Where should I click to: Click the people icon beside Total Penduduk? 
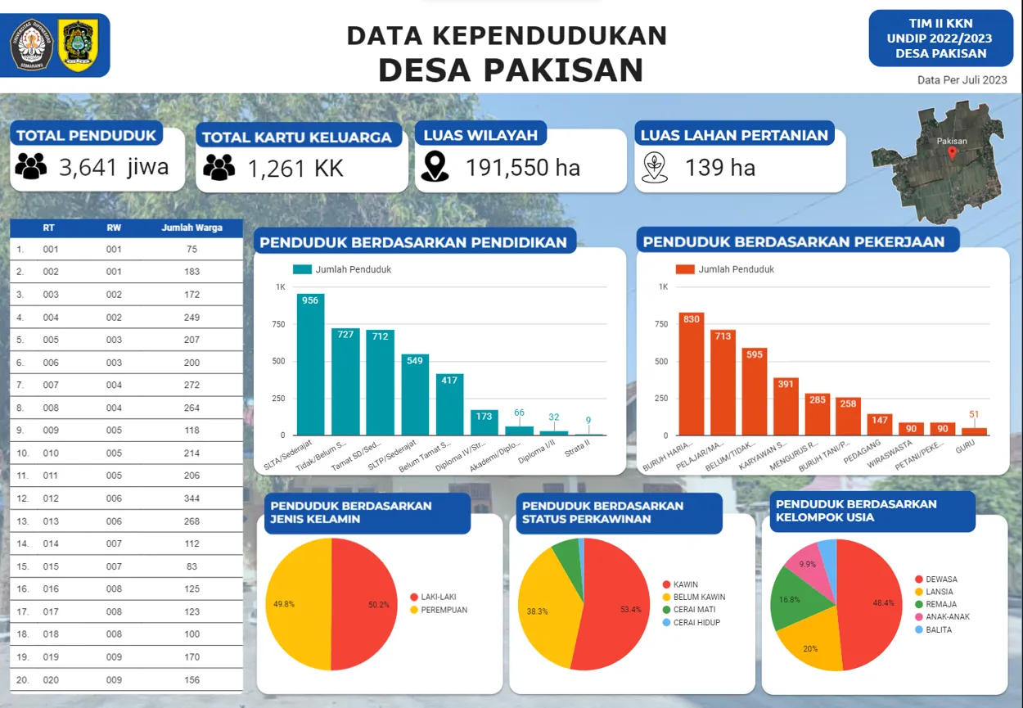click(31, 166)
